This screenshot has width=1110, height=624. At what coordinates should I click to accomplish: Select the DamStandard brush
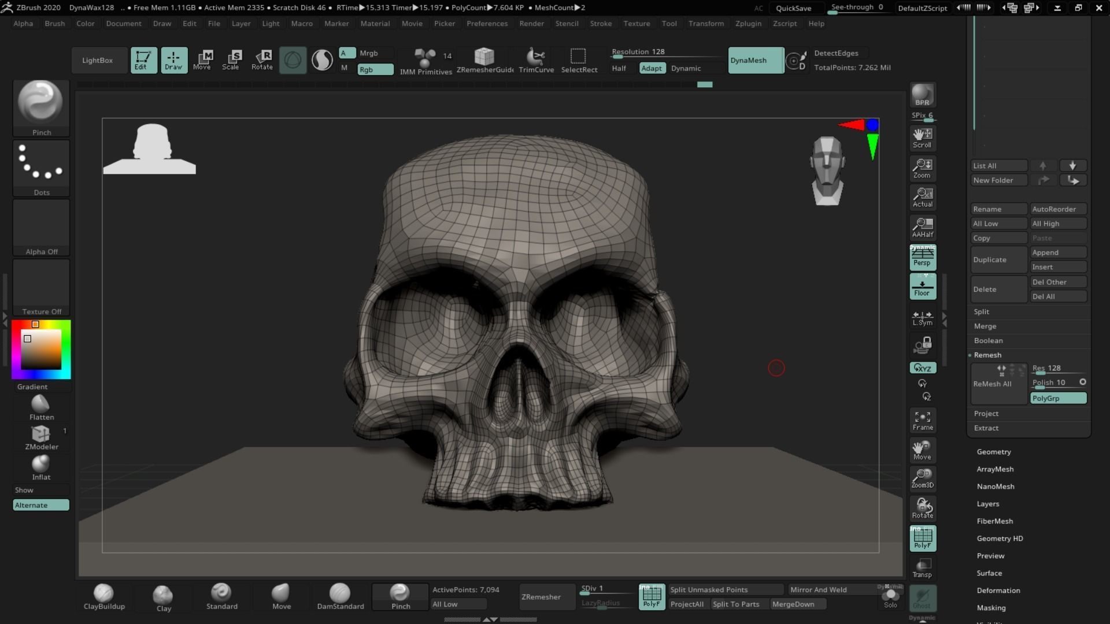(x=340, y=597)
